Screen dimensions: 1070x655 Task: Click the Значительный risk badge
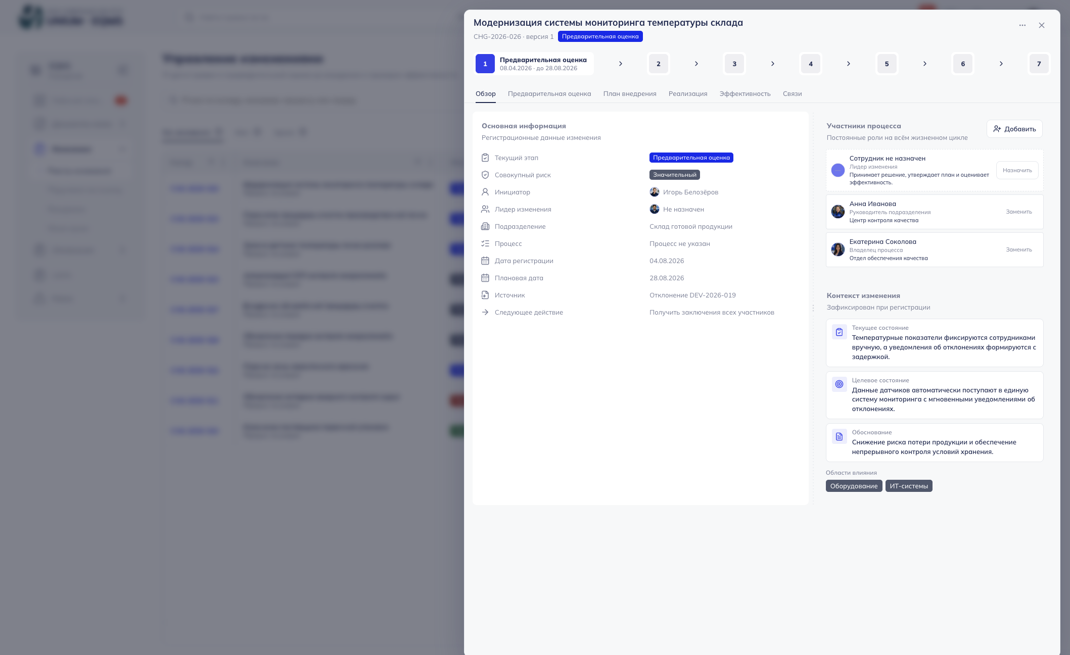tap(675, 175)
